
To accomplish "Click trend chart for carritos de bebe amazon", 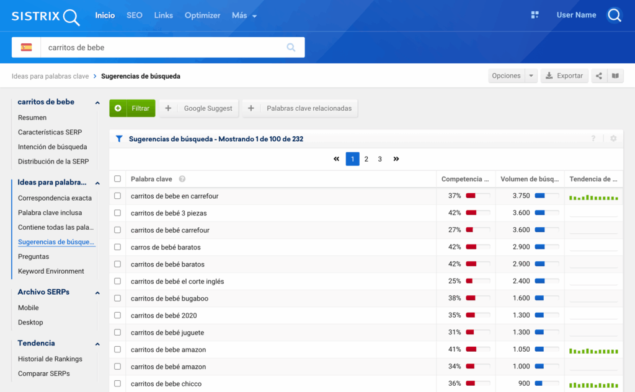I will pyautogui.click(x=593, y=351).
